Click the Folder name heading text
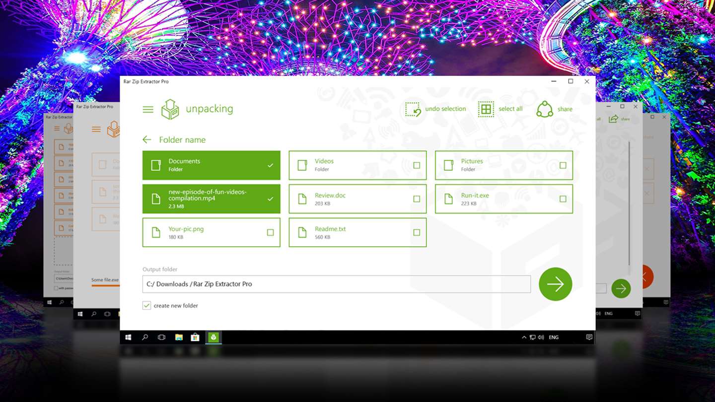The image size is (715, 402). pyautogui.click(x=182, y=140)
